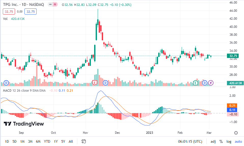This screenshot has height=146, width=244.
Task: Click the red 32.75 sell price button
Action: click(x=8, y=11)
